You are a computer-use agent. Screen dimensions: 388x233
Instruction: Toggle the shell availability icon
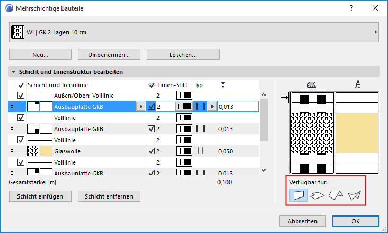coord(354,195)
